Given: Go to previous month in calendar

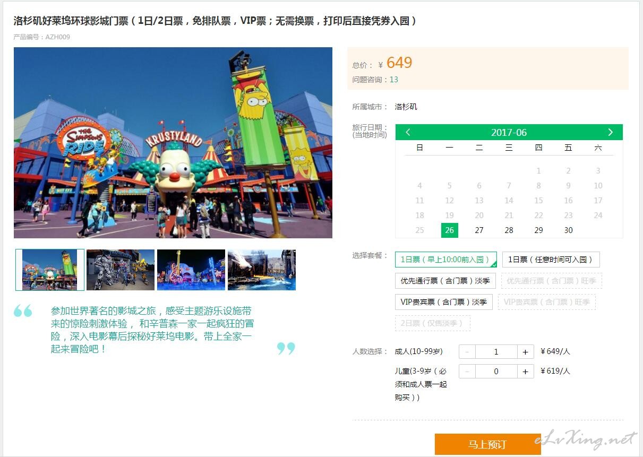Looking at the screenshot, I should tap(408, 132).
